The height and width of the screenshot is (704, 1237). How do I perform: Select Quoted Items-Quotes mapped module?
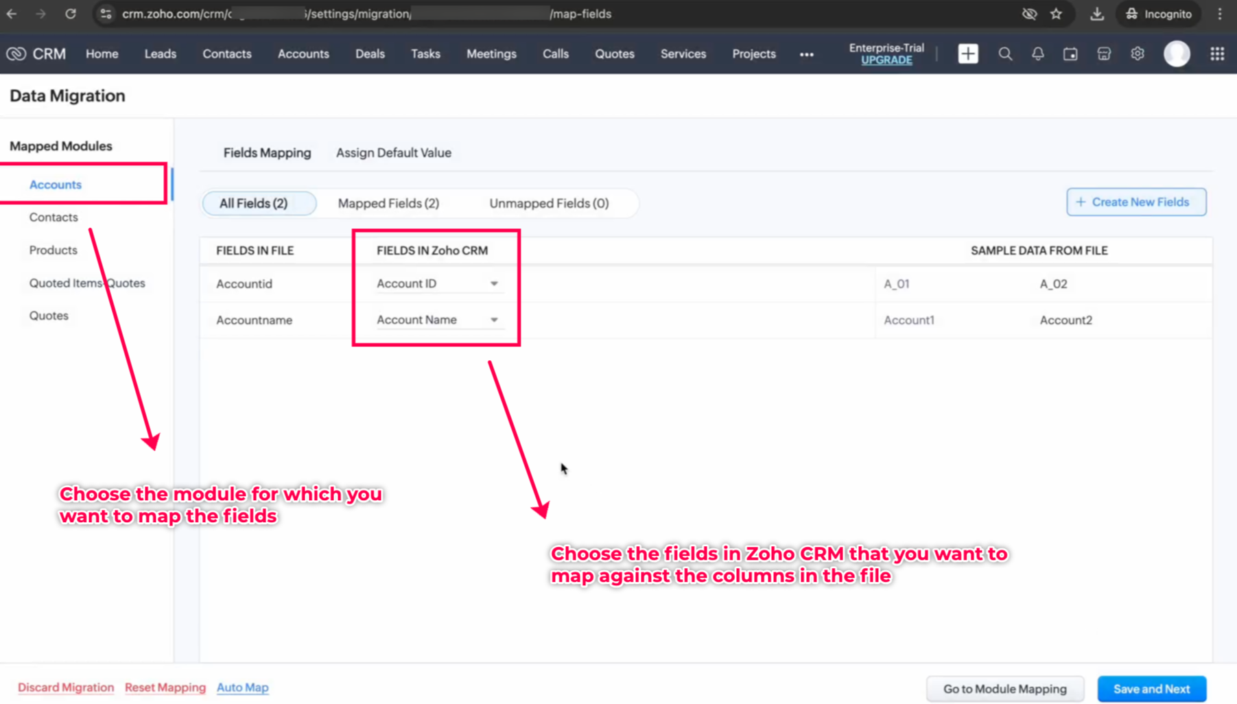[87, 283]
